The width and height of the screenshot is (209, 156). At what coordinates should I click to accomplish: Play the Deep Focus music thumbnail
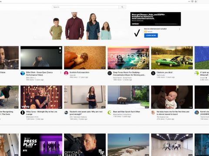128,58
